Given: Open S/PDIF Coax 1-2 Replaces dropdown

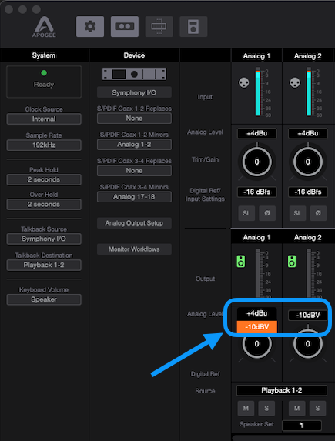Looking at the screenshot, I should pos(134,119).
